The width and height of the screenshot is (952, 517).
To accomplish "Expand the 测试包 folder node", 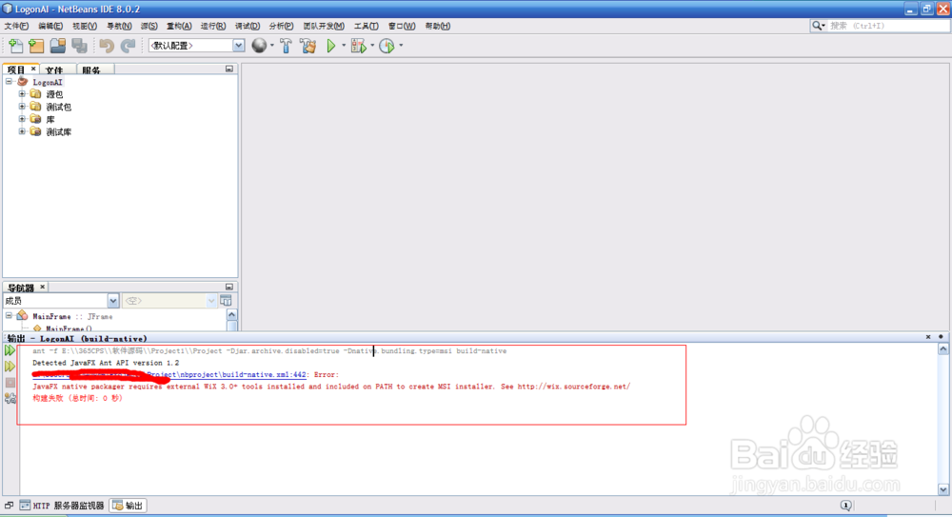I will (x=22, y=107).
